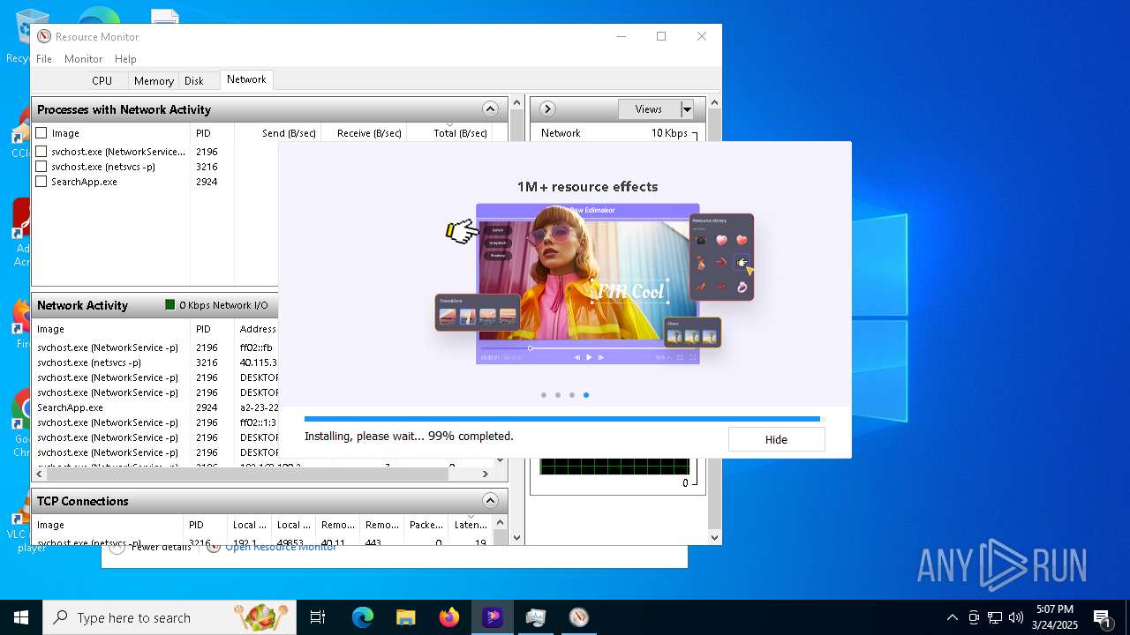Screen dimensions: 1130x635
Task: Select SearchApp.exe row in Network Activity
Action: pos(155,407)
